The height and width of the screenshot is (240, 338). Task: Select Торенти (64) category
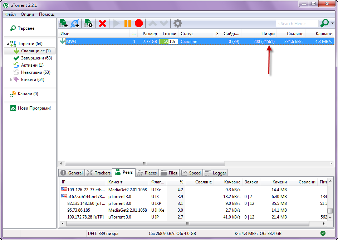click(x=30, y=44)
